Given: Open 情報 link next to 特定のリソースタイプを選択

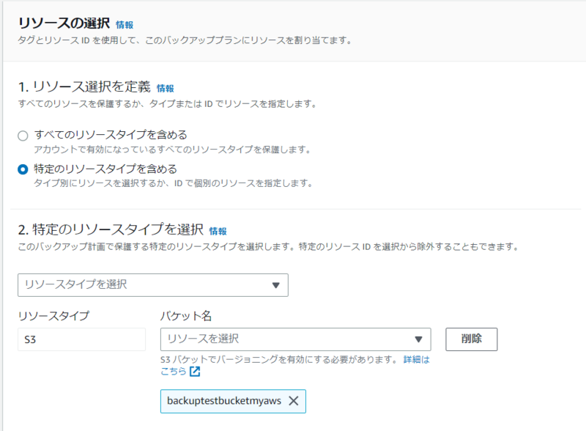Looking at the screenshot, I should point(218,232).
